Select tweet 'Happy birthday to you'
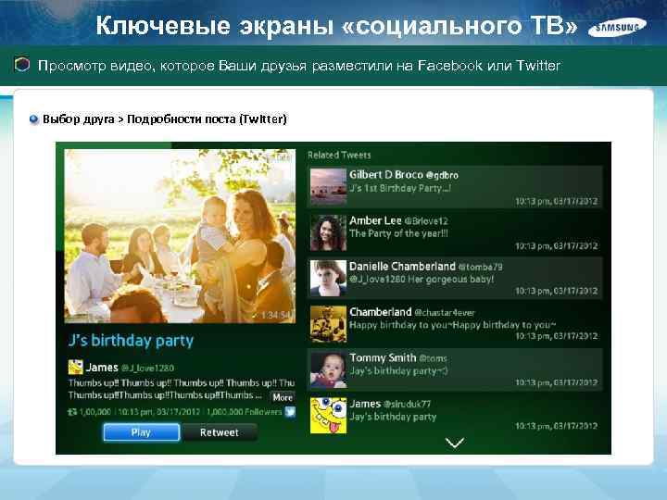The width and height of the screenshot is (667, 500). pos(454,324)
